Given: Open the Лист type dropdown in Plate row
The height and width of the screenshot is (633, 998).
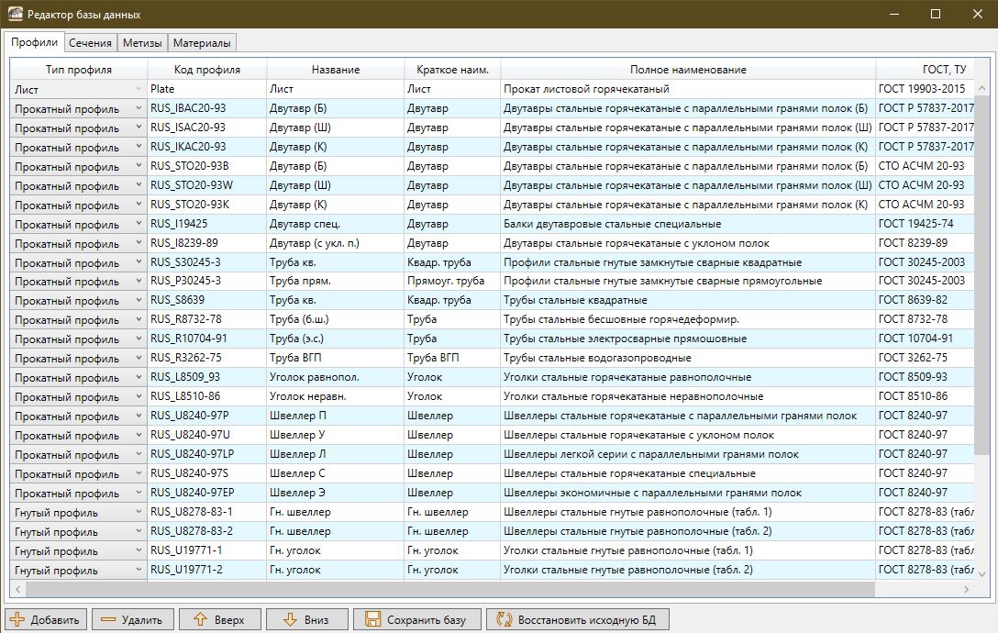Looking at the screenshot, I should tap(139, 89).
